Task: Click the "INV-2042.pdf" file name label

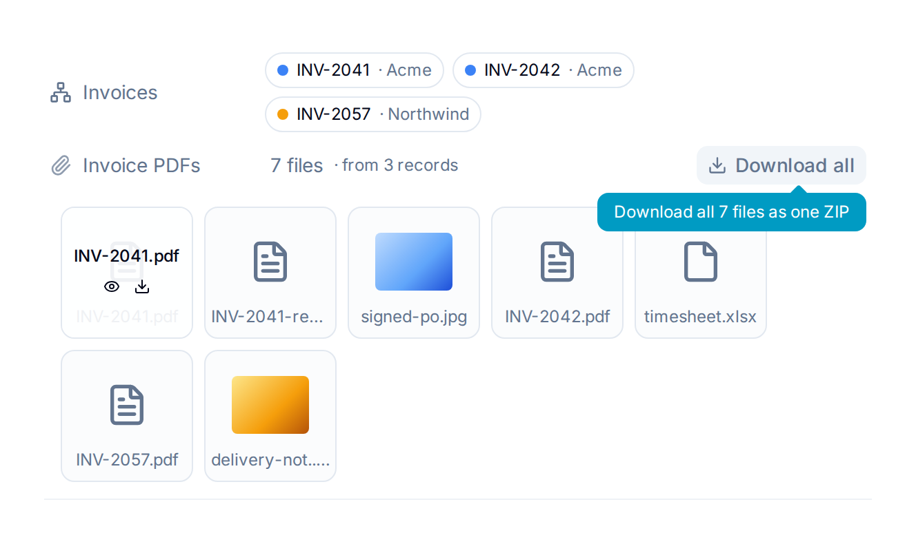Action: (557, 317)
